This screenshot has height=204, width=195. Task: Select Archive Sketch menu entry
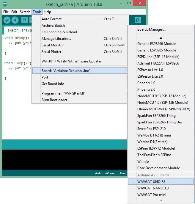[x=79, y=26]
